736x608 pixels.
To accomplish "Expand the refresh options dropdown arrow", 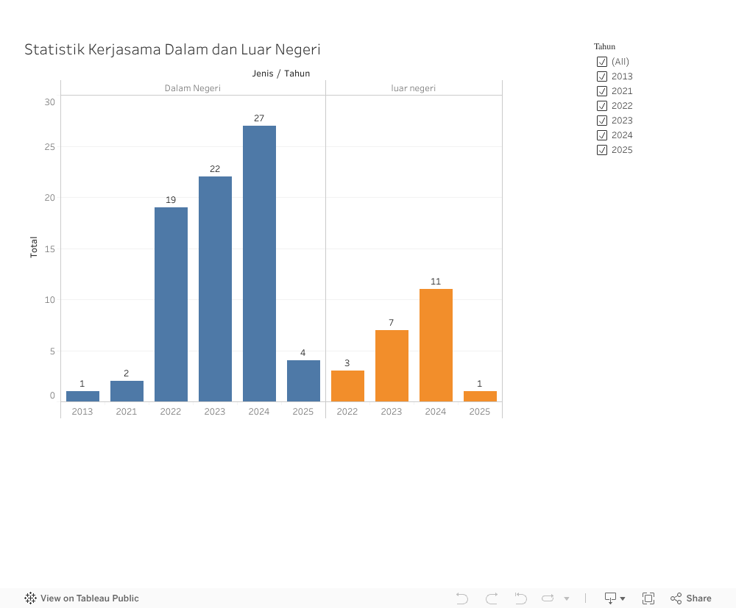I will click(x=567, y=599).
